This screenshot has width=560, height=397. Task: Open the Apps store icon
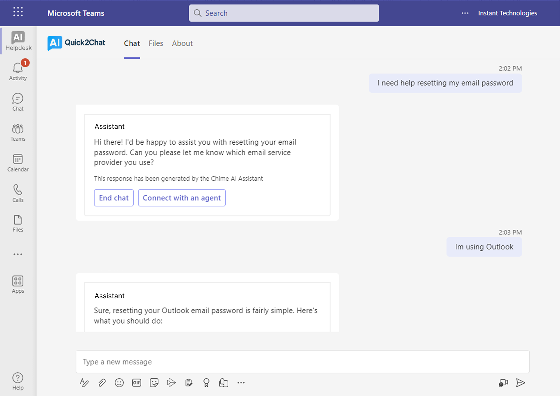(18, 284)
